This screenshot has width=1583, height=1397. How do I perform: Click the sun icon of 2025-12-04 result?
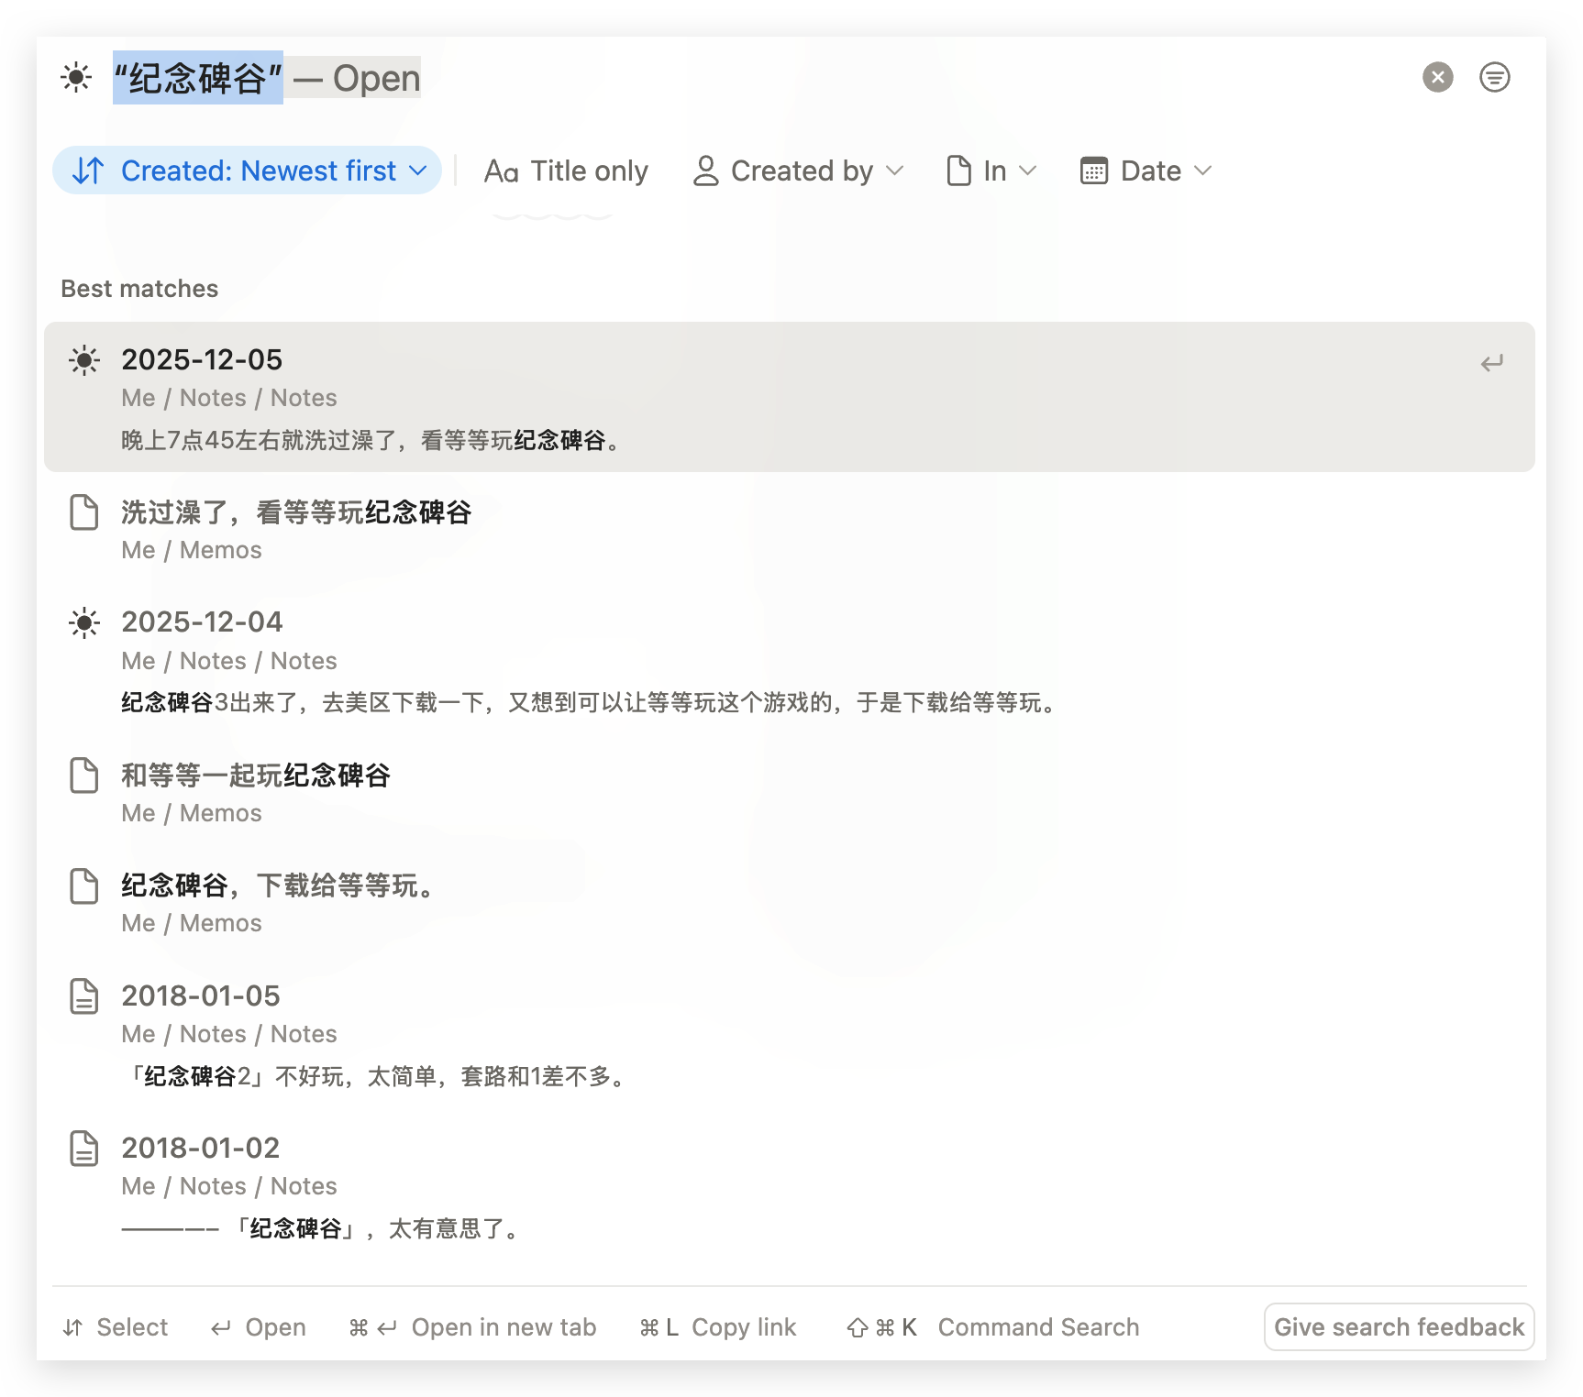(x=84, y=623)
